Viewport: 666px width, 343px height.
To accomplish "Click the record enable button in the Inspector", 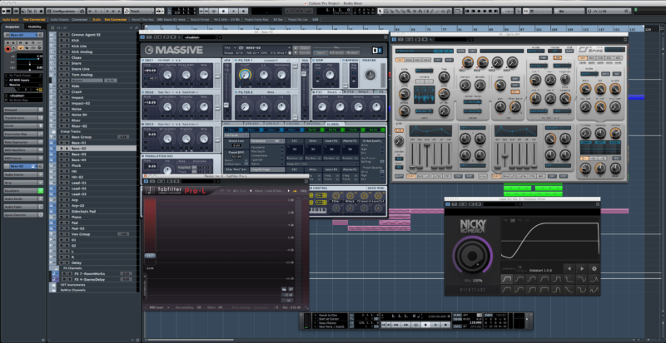I will [7, 48].
